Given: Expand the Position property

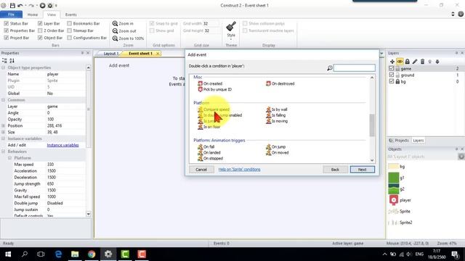Looking at the screenshot, I should pyautogui.click(x=3, y=125).
